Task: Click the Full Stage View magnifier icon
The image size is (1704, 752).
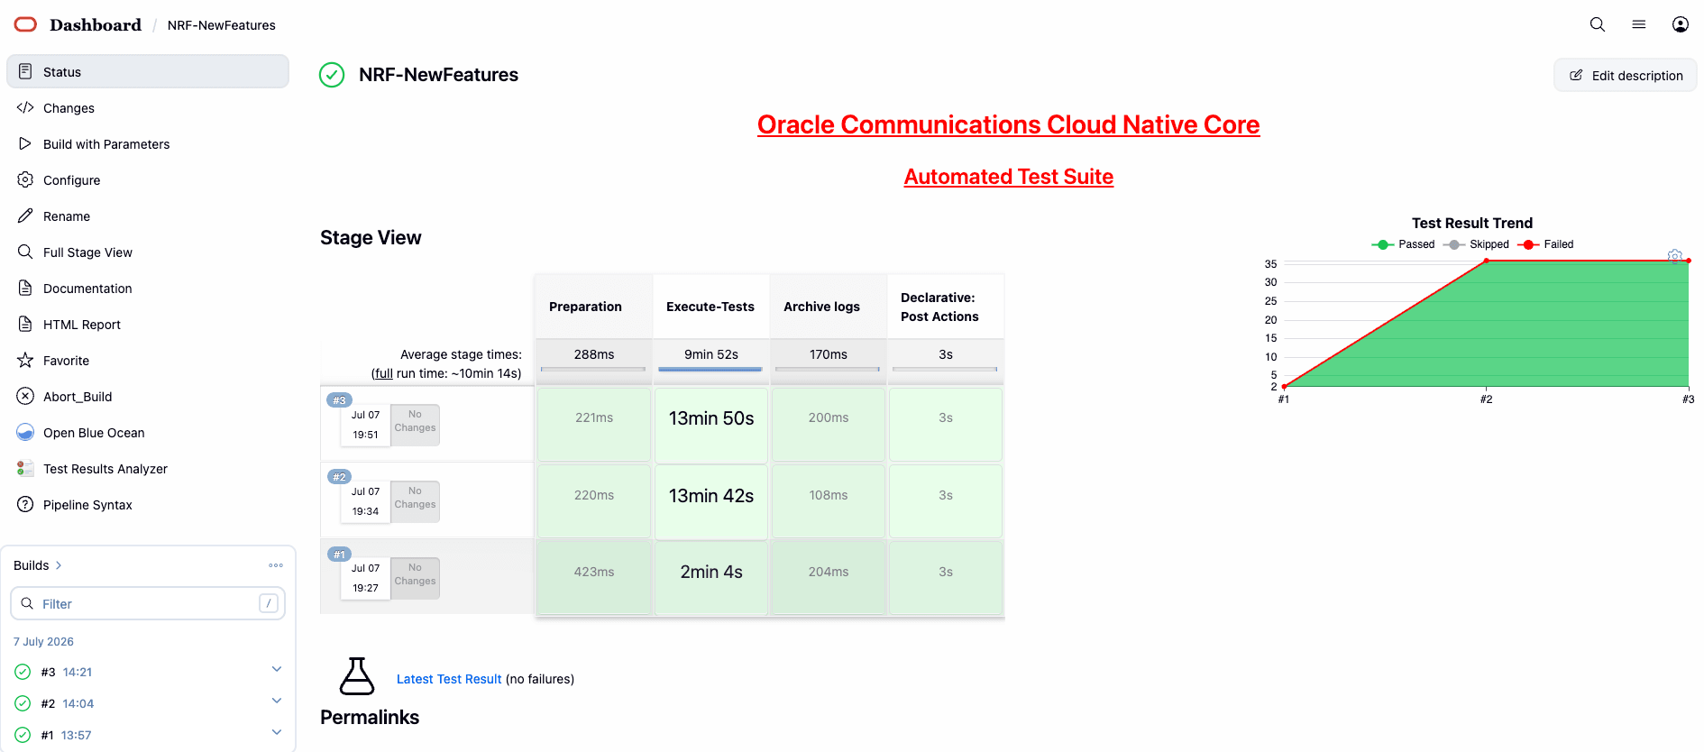Action: (x=25, y=252)
